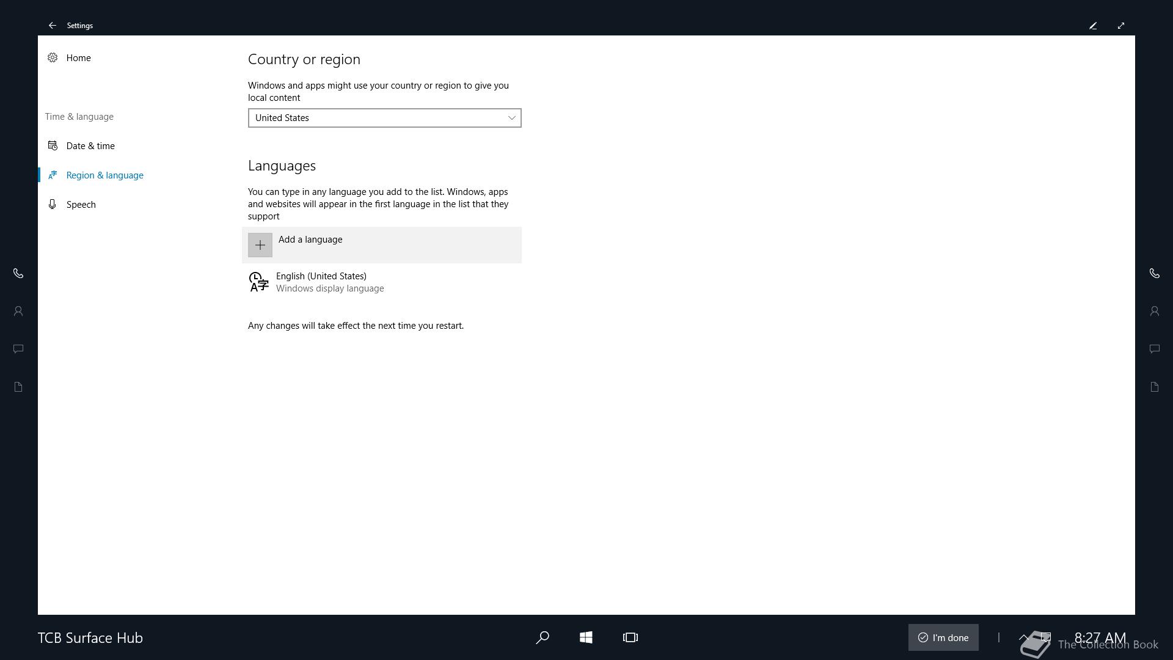Viewport: 1173px width, 660px height.
Task: Click the Region & language icon in sidebar
Action: (x=53, y=175)
